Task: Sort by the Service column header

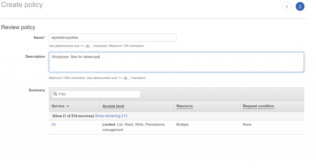Action: point(58,106)
